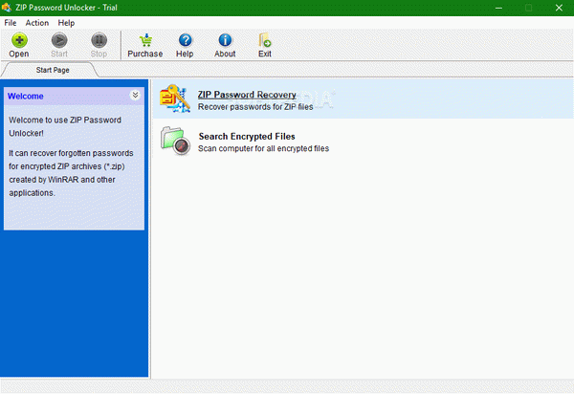Click the blue Help question mark icon

(x=185, y=40)
